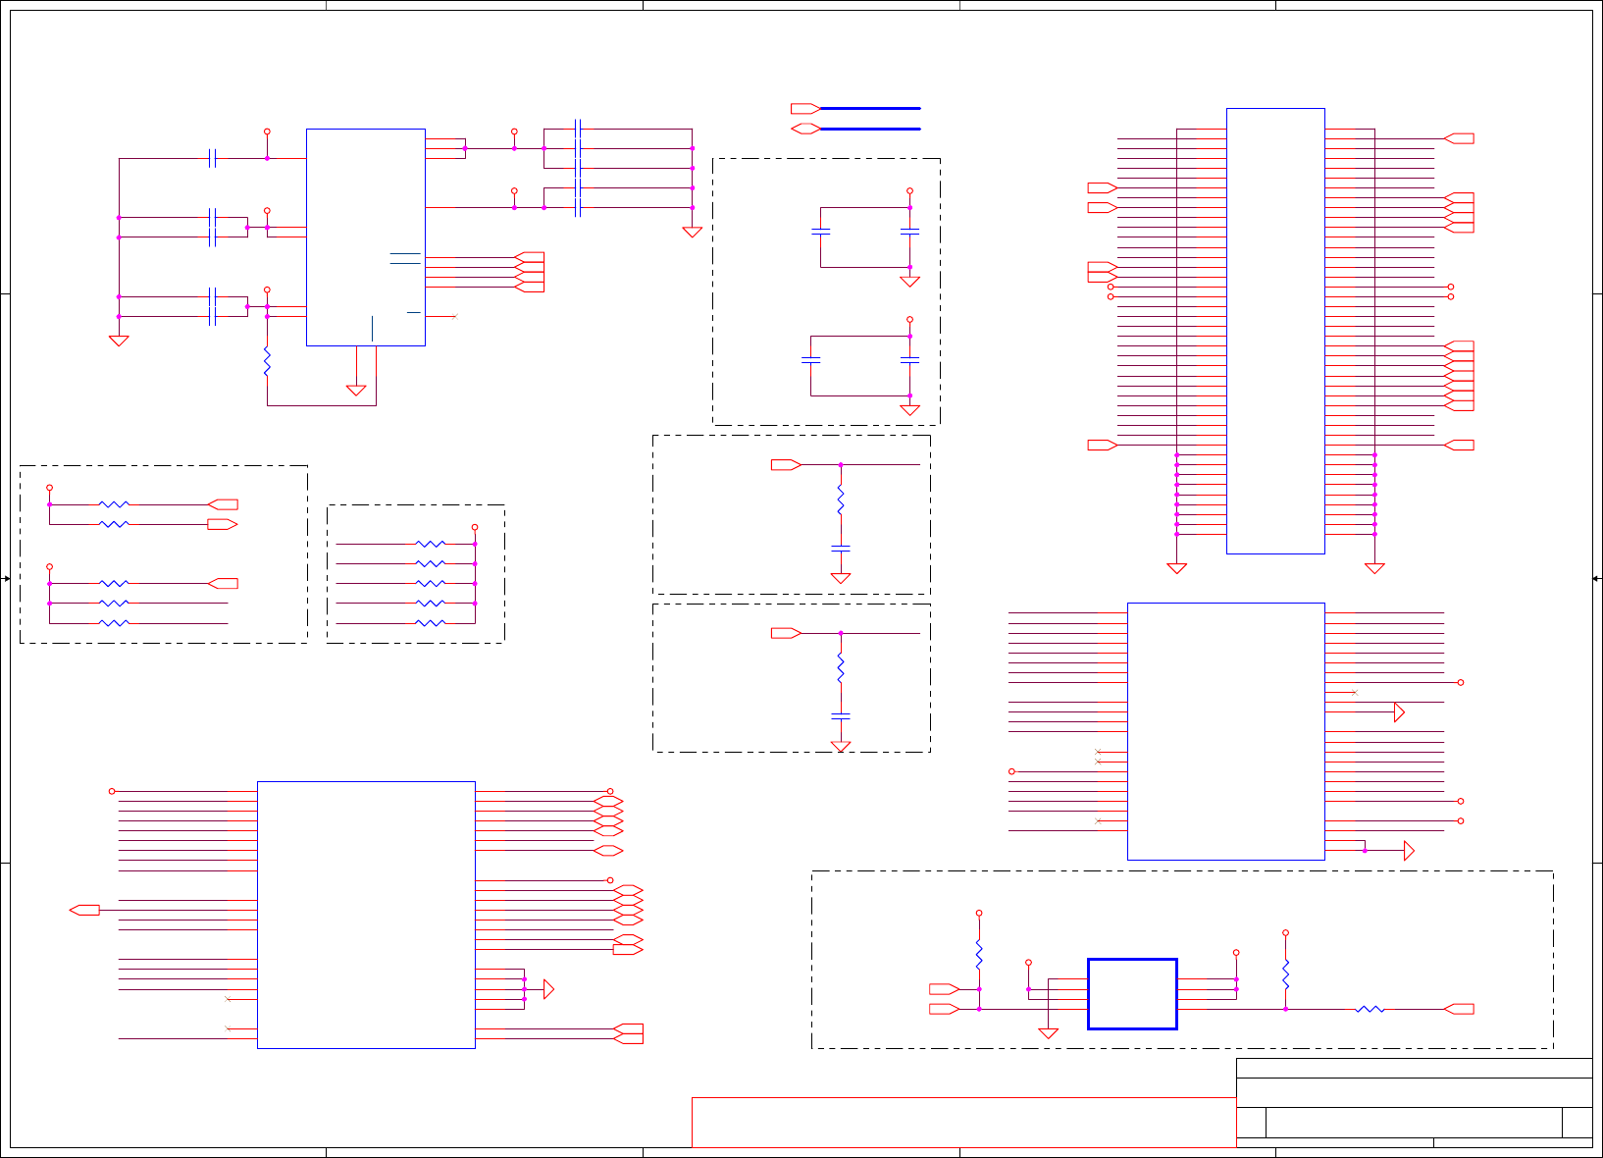
Task: Select the wide blue IC block below the tall connector
Action: (1226, 731)
